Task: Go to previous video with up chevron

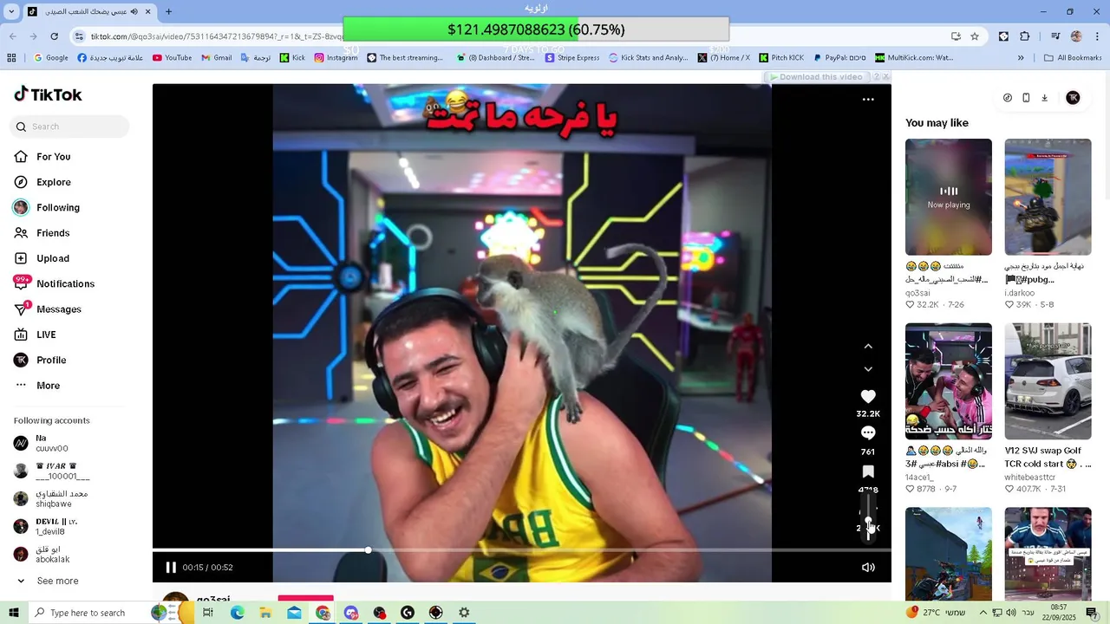Action: (x=868, y=346)
